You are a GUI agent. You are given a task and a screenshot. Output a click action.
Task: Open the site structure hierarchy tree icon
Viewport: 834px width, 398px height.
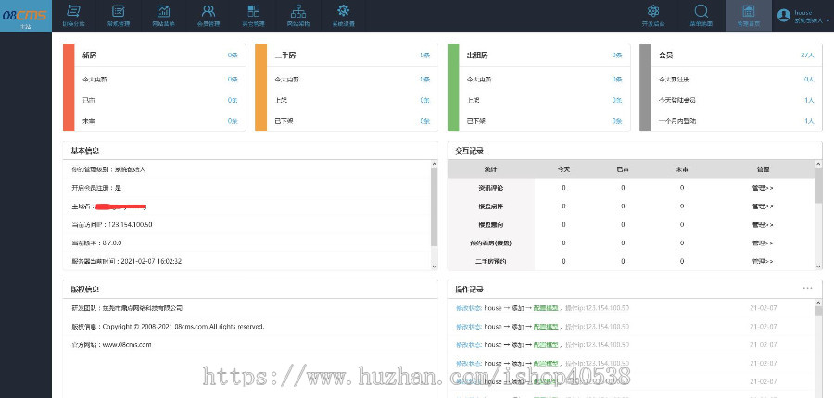(298, 10)
